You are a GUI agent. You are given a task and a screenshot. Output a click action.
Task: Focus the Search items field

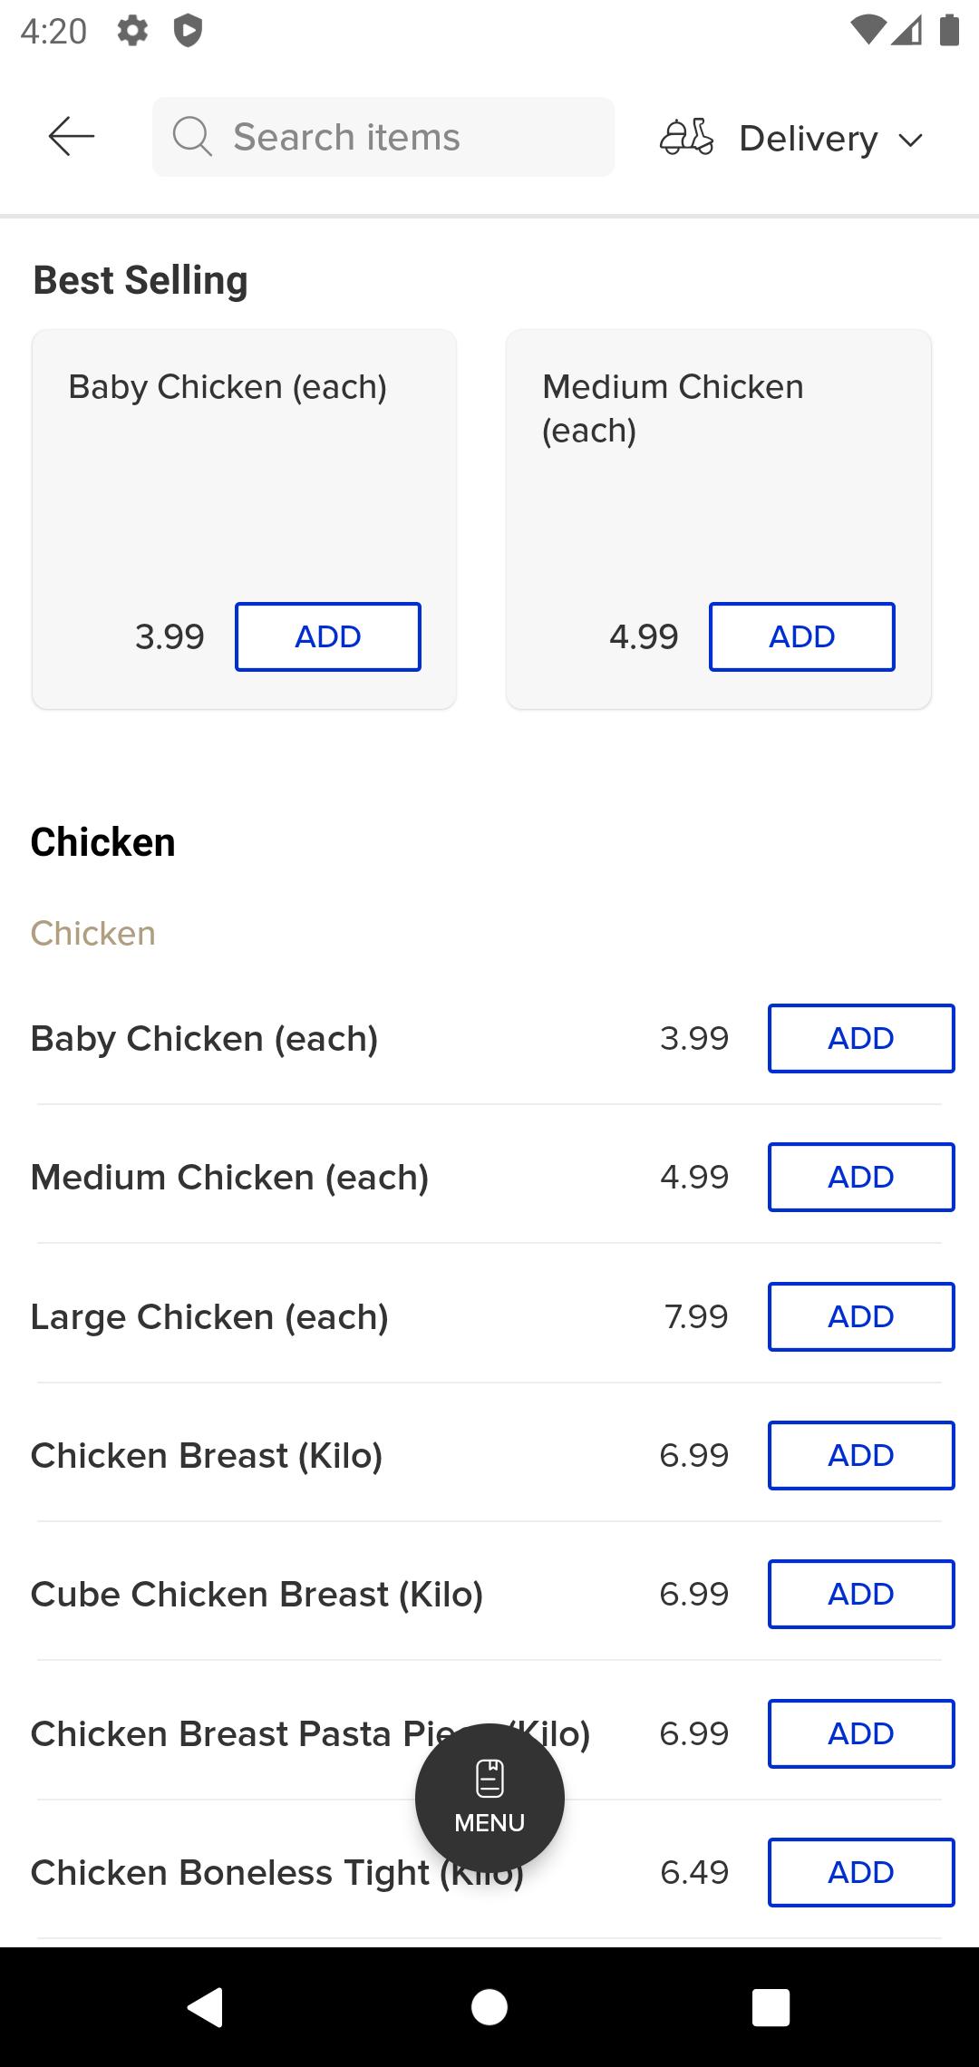(x=383, y=137)
